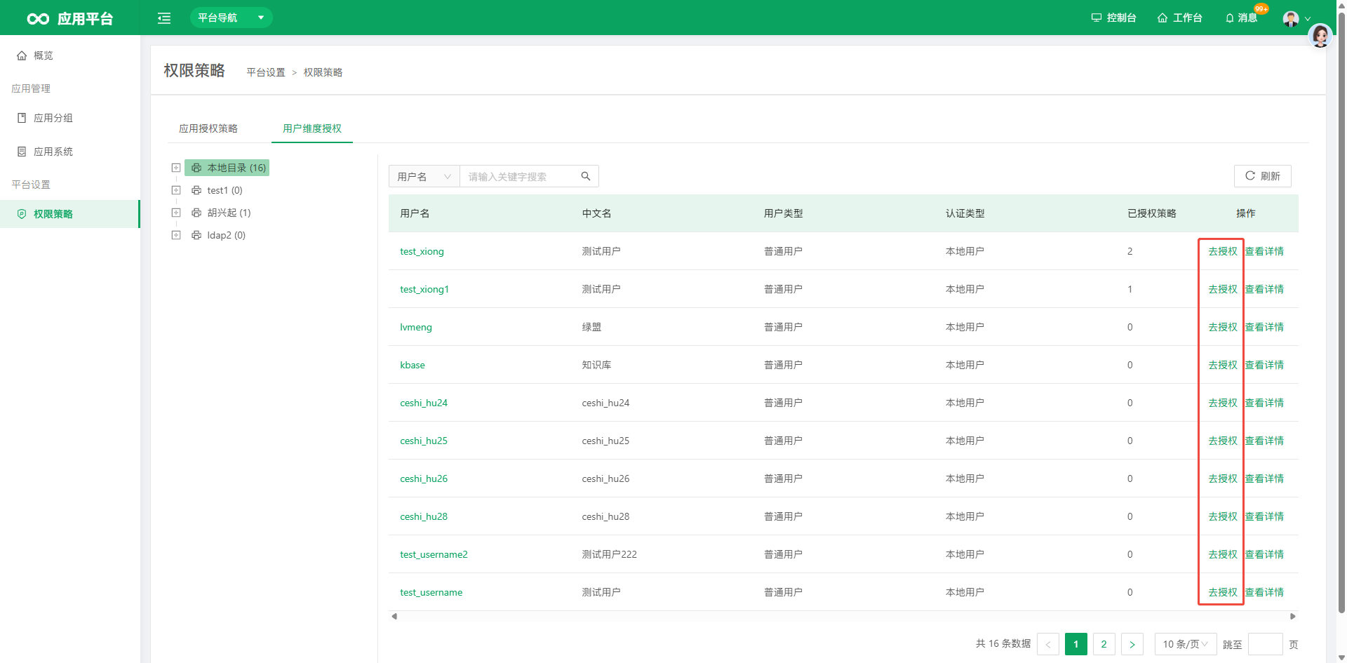Click 查看详情 for test_username2
This screenshot has height=663, width=1347.
(x=1264, y=554)
